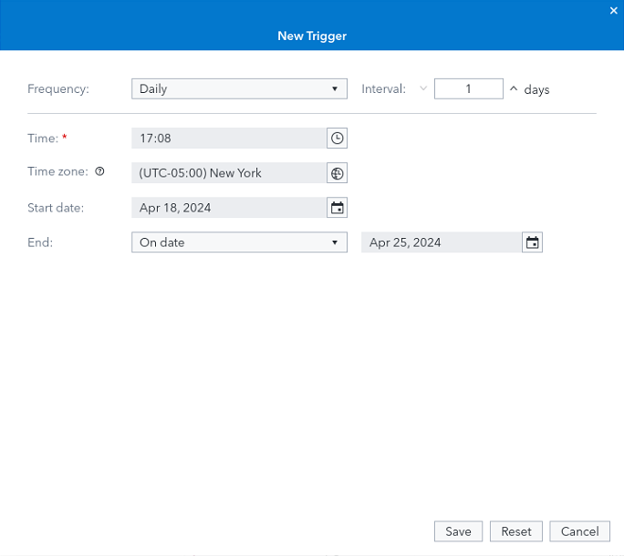This screenshot has height=556, width=624.
Task: Close the New Trigger dialog with X
Action: pyautogui.click(x=614, y=11)
